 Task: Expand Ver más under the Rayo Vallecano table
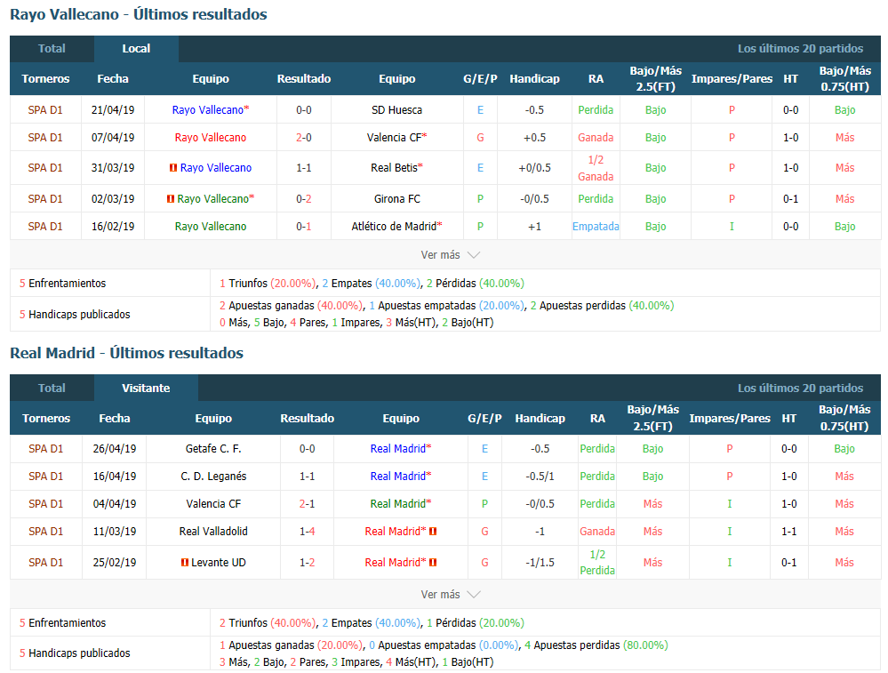pyautogui.click(x=451, y=255)
